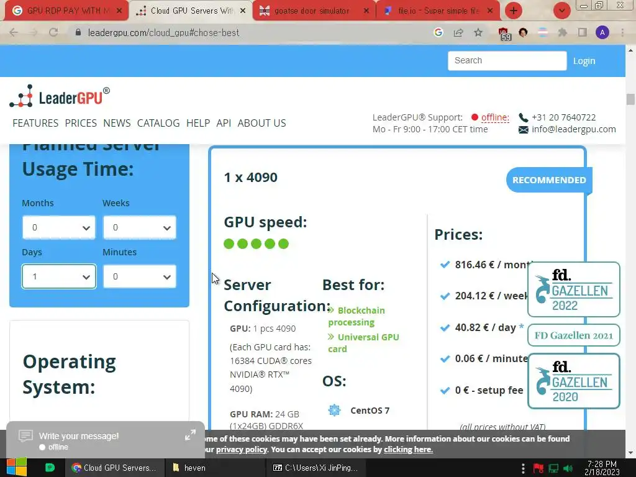636x477 pixels.
Task: Open the extensions puzzle icon
Action: click(562, 32)
